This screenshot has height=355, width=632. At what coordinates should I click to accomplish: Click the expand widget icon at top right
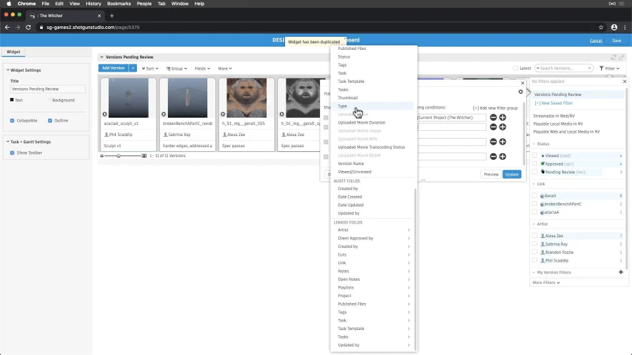(x=621, y=57)
